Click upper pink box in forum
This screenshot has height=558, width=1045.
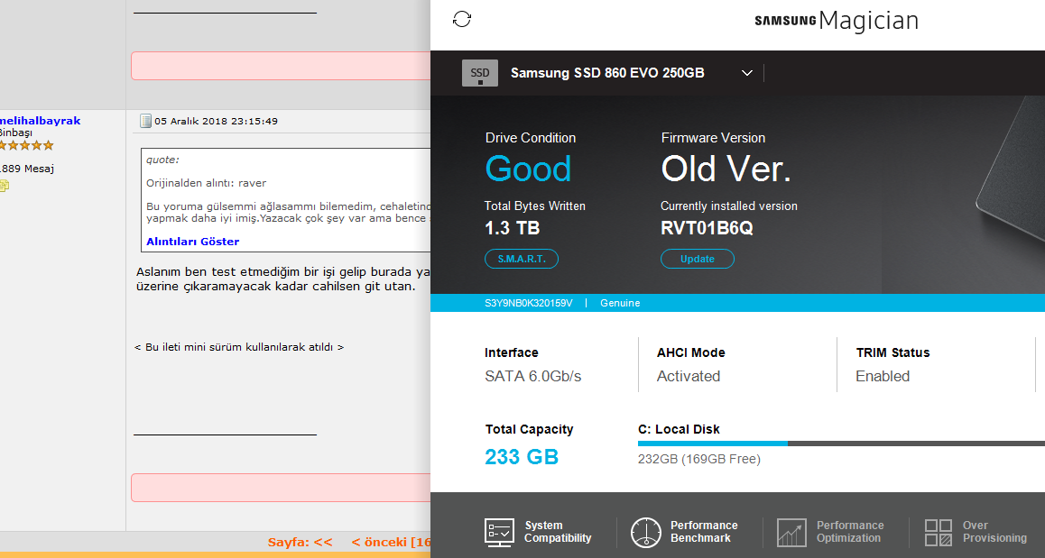pyautogui.click(x=281, y=66)
